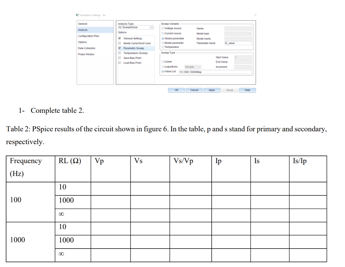Expand the Analysis Type dropdown
Viewport: 345px width, 267px height.
(152, 28)
